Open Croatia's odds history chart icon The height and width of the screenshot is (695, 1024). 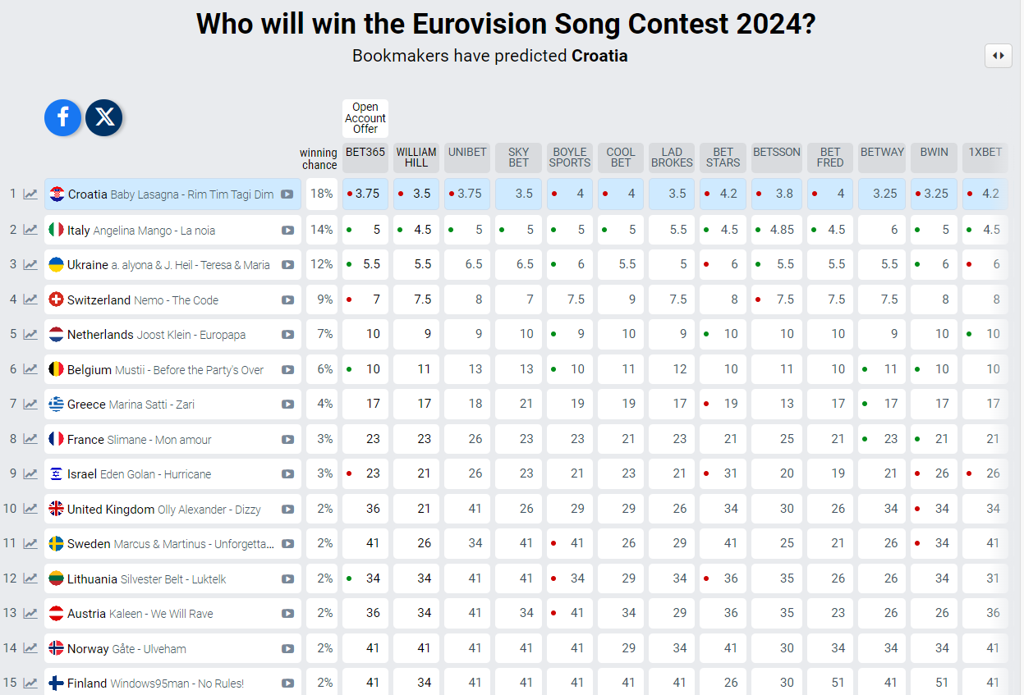(x=30, y=194)
